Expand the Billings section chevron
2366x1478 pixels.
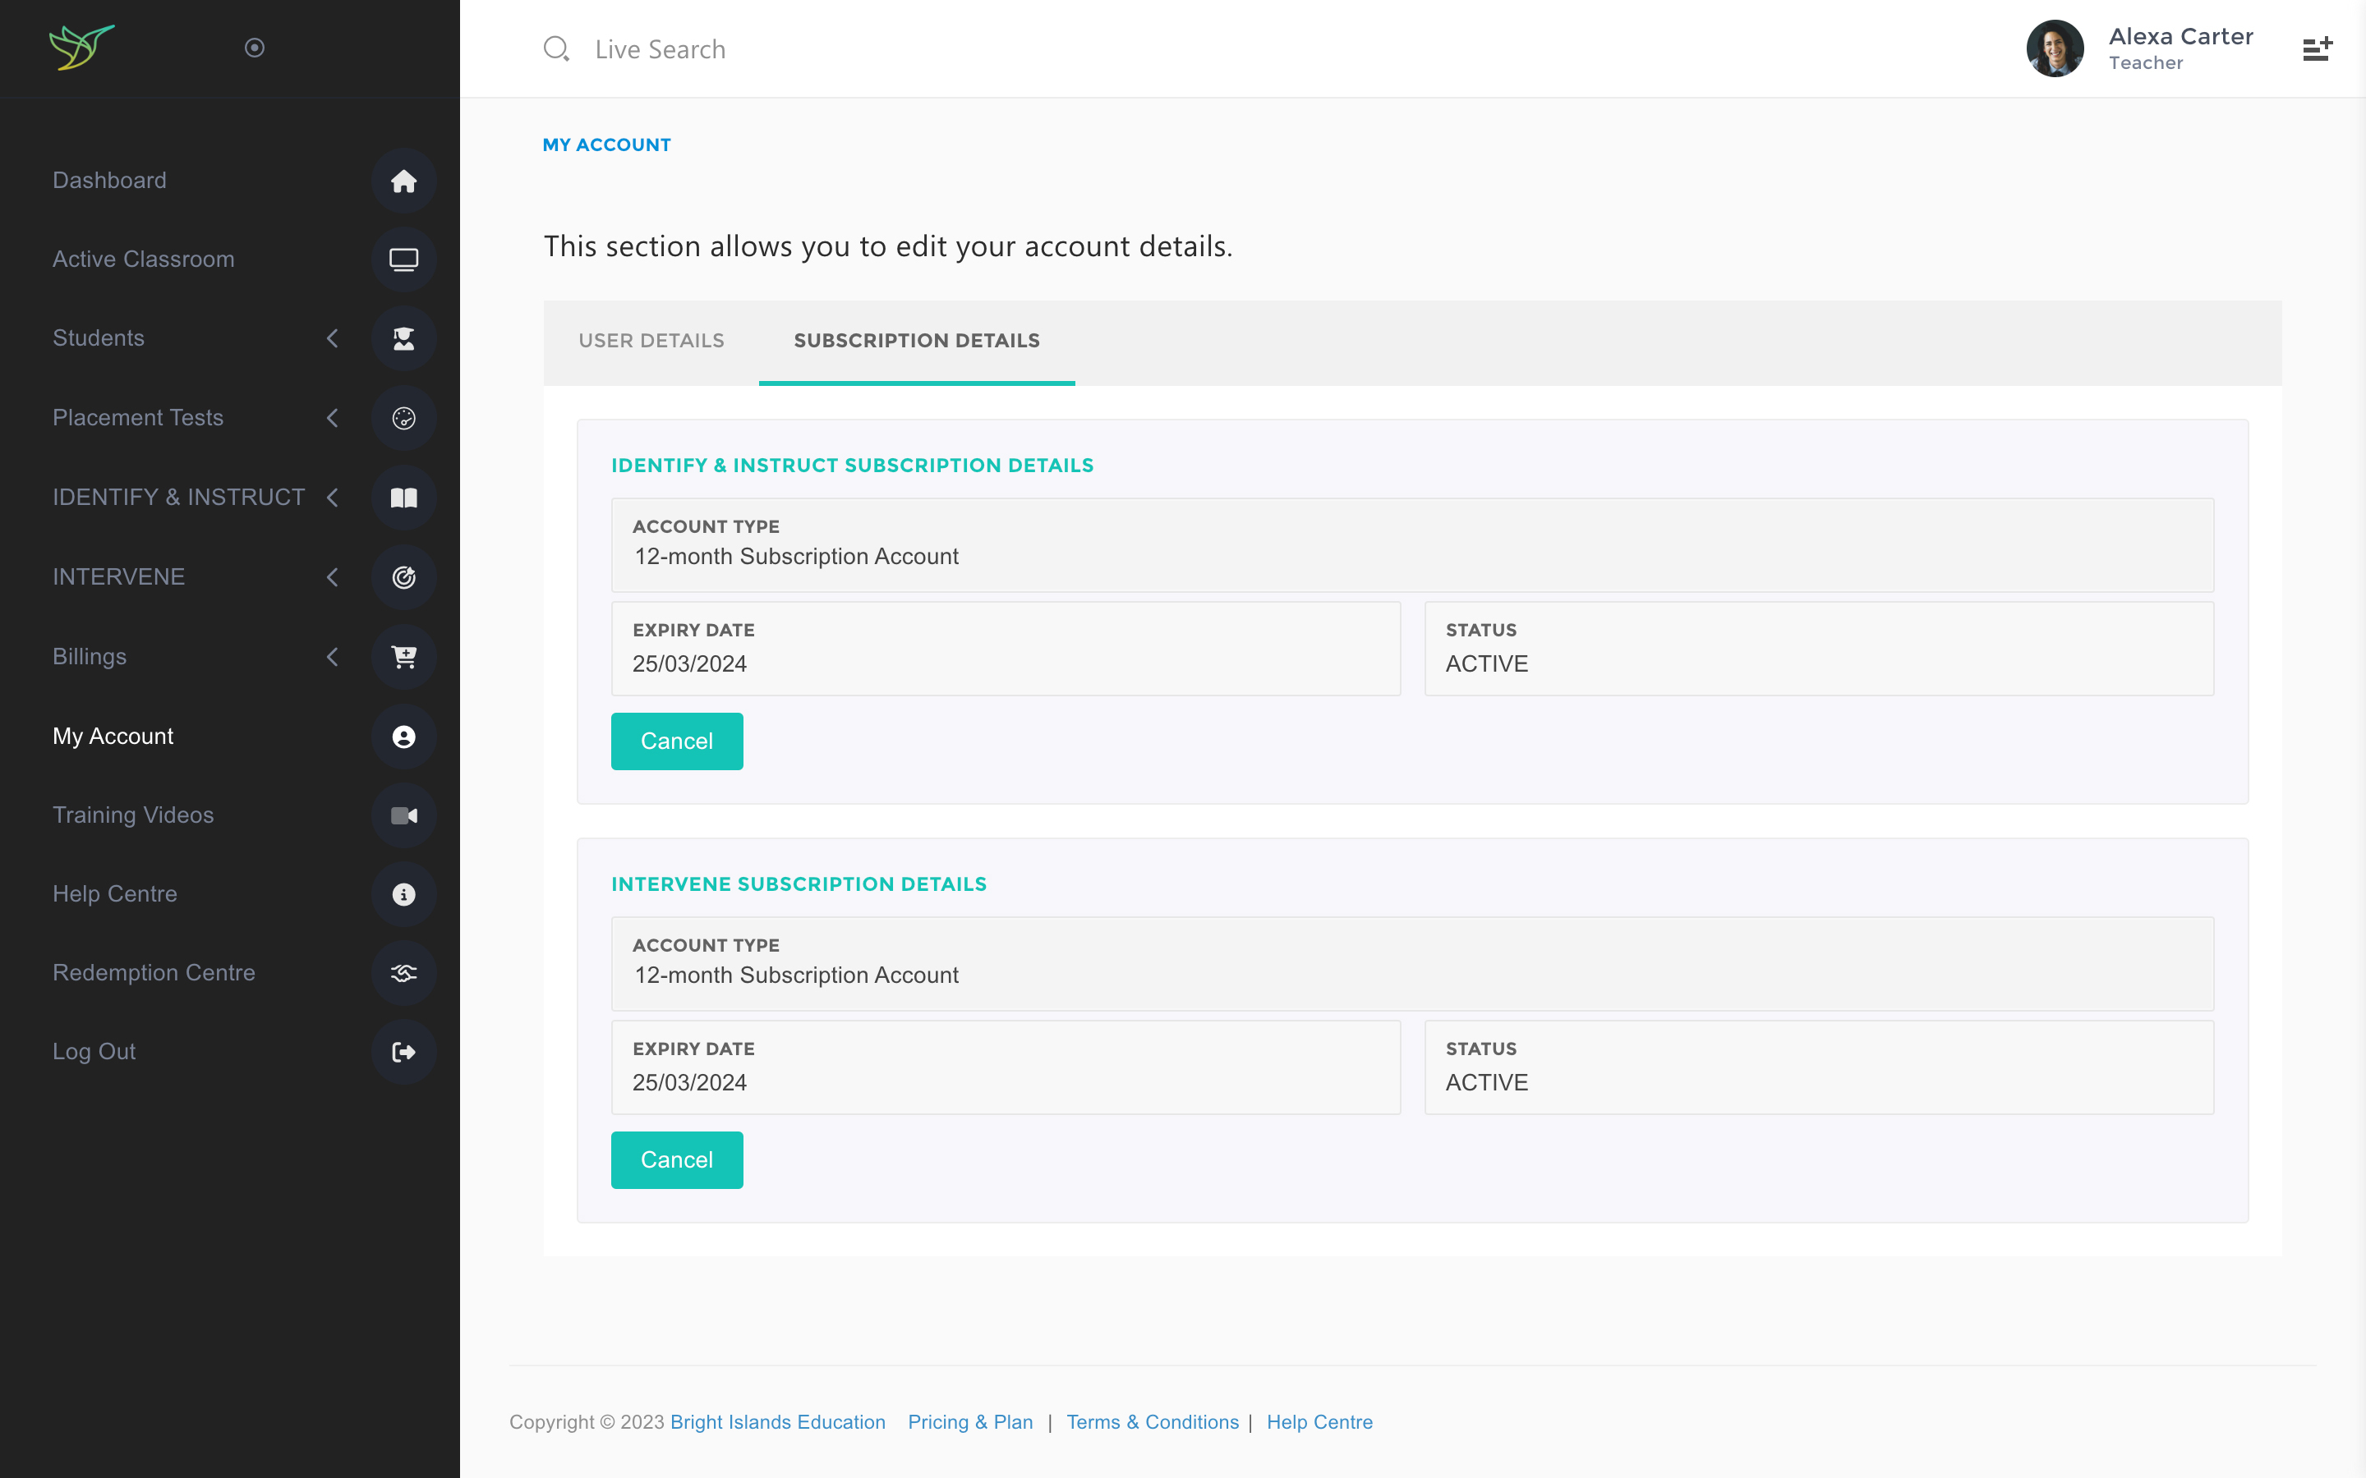(333, 657)
